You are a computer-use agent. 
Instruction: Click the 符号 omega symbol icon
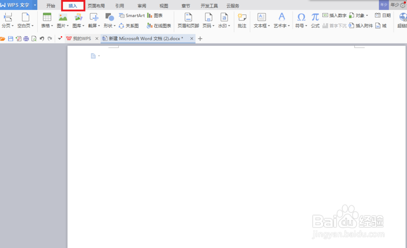(x=301, y=17)
